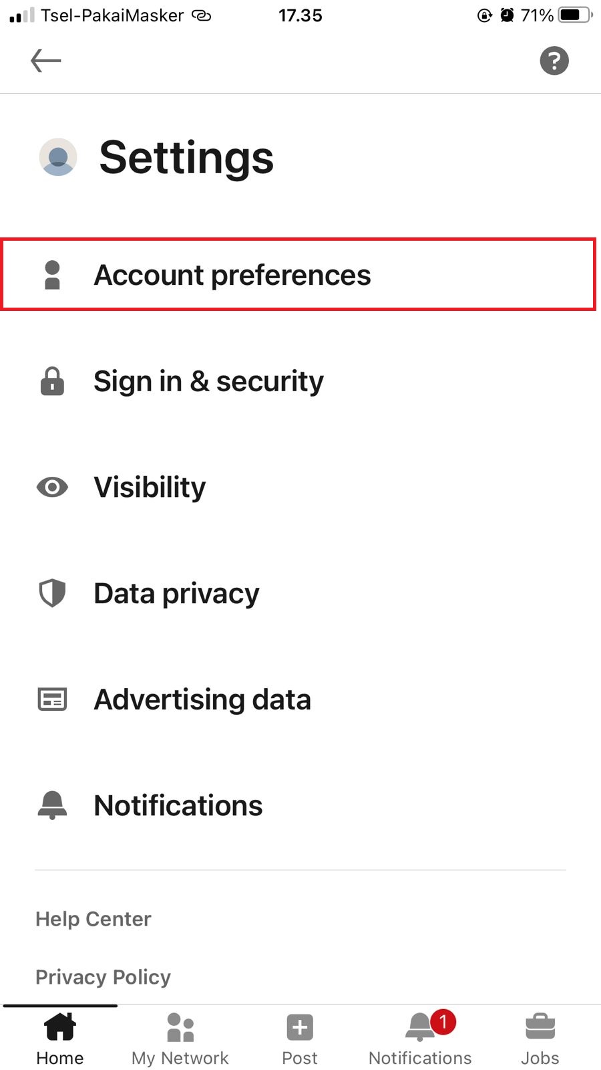
Task: Click the padlock icon for sign in
Action: pos(52,381)
